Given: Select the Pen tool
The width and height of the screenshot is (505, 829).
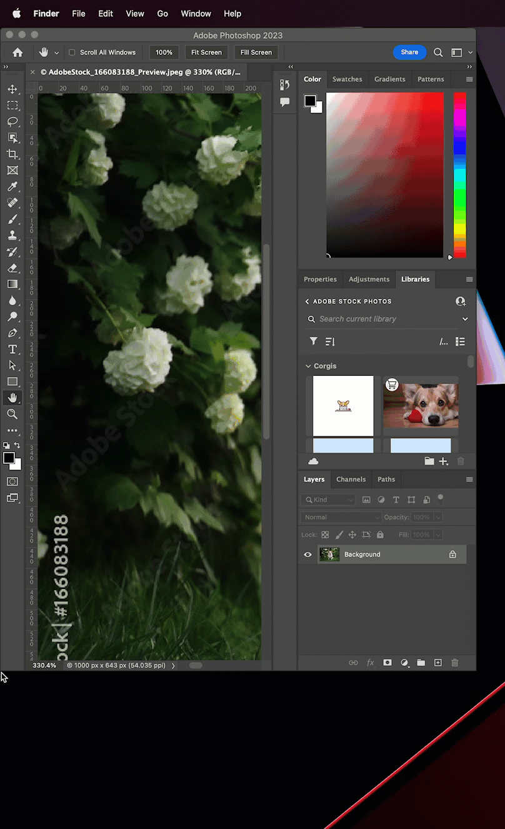Looking at the screenshot, I should pos(12,333).
